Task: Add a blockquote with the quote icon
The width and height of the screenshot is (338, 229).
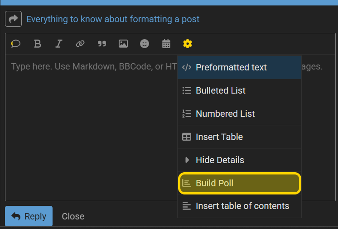Action: point(102,44)
